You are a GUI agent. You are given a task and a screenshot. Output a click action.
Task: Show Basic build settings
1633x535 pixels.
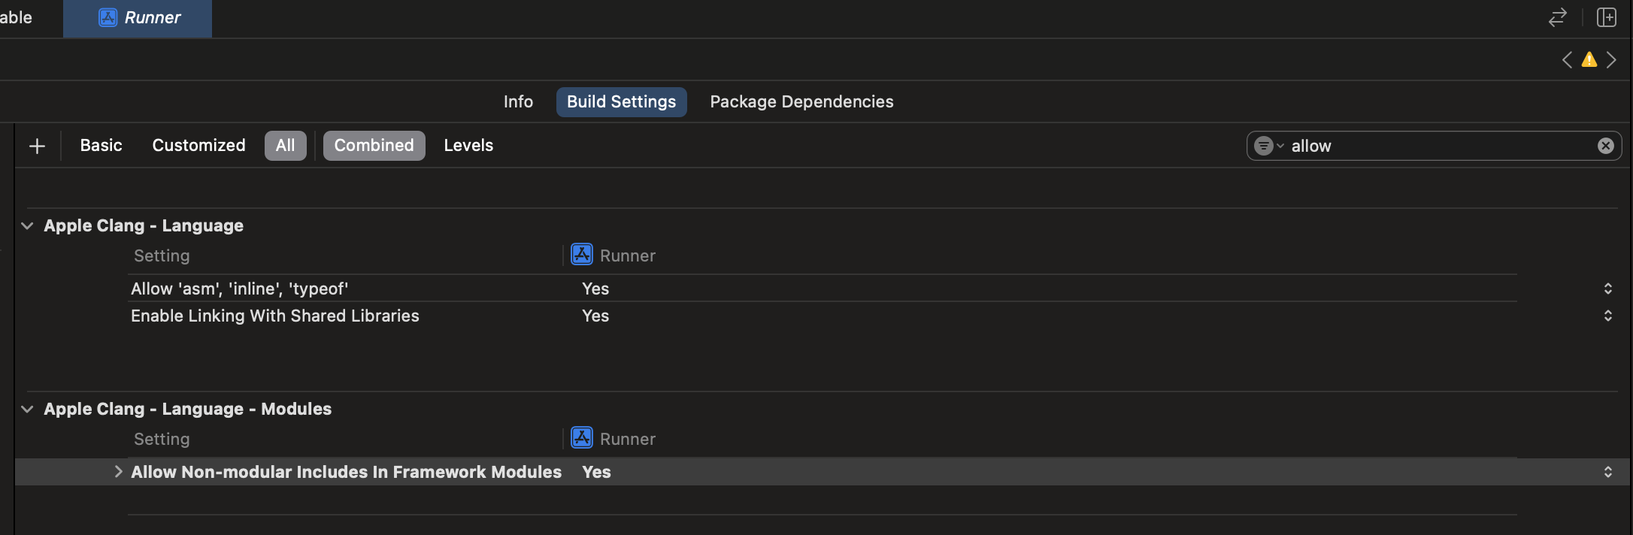click(101, 146)
